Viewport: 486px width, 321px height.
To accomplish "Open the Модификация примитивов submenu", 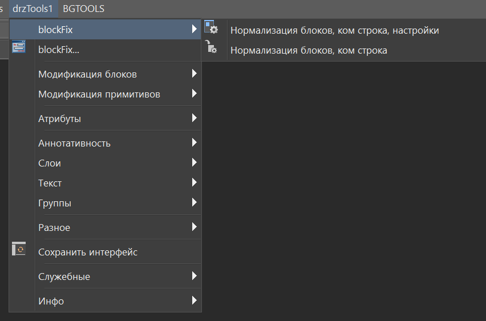I will (x=106, y=94).
